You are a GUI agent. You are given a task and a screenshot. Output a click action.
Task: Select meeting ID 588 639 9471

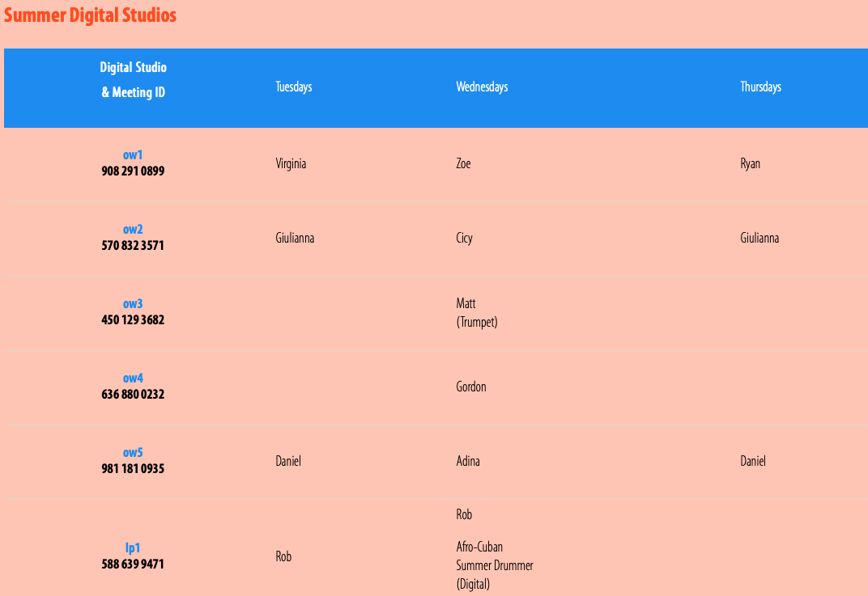click(133, 564)
